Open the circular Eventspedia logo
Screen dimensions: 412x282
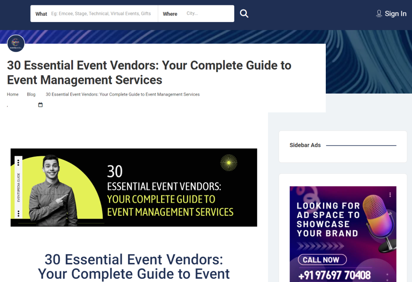tap(16, 43)
